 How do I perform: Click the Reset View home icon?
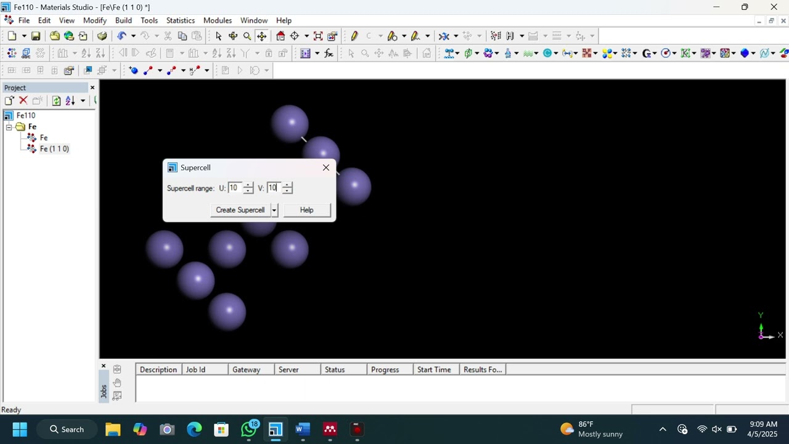pyautogui.click(x=280, y=36)
